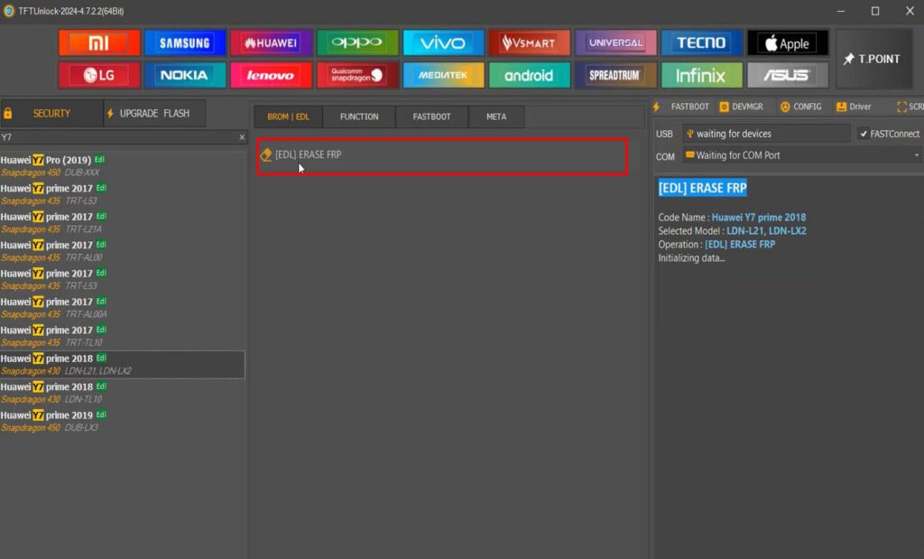Select the Nokia brand button
This screenshot has height=559, width=924.
click(x=185, y=75)
